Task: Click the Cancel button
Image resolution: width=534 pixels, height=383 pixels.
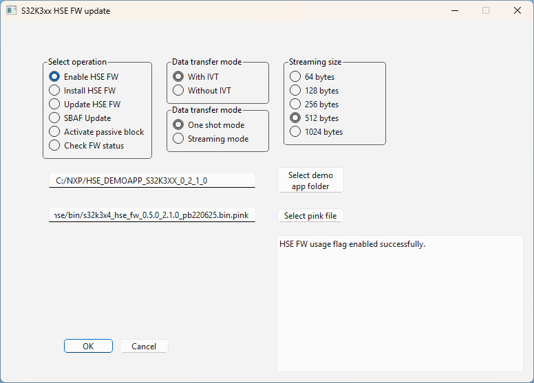Action: (144, 346)
